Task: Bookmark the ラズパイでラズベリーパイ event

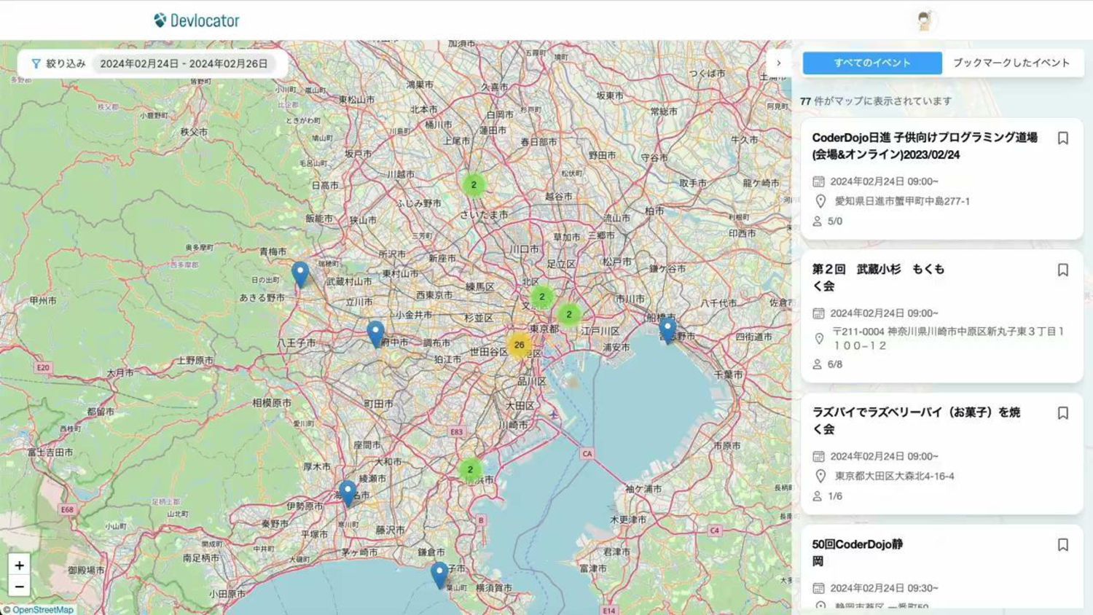Action: (1062, 413)
